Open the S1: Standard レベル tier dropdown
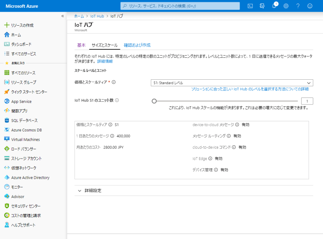 pyautogui.click(x=232, y=83)
